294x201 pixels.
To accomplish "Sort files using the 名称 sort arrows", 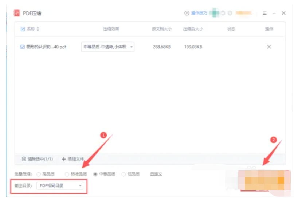I will 38,29.
